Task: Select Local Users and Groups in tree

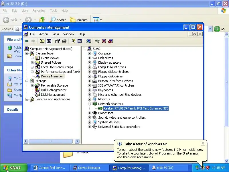Action: click(x=57, y=67)
